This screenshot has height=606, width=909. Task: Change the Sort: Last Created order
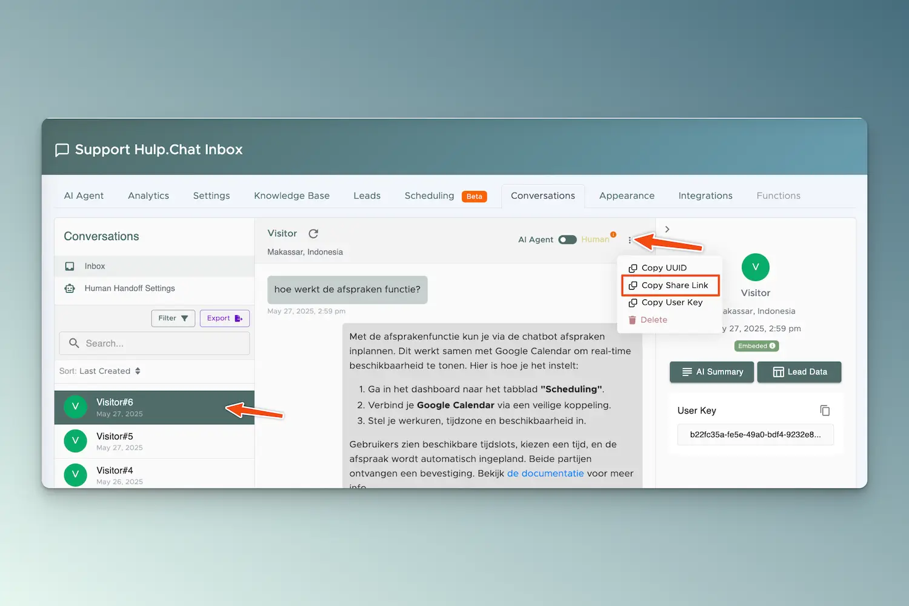click(x=100, y=371)
